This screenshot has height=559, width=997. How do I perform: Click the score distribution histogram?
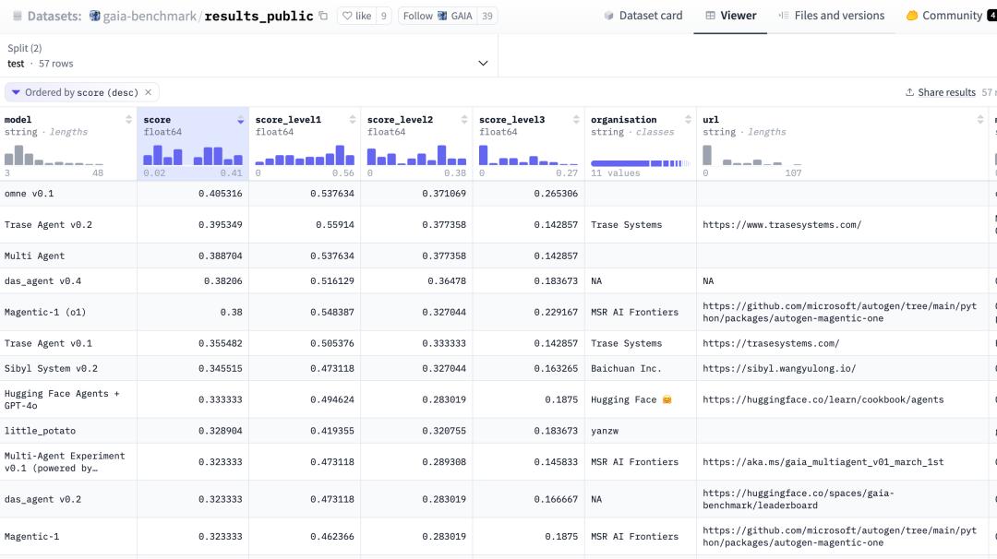(x=192, y=154)
